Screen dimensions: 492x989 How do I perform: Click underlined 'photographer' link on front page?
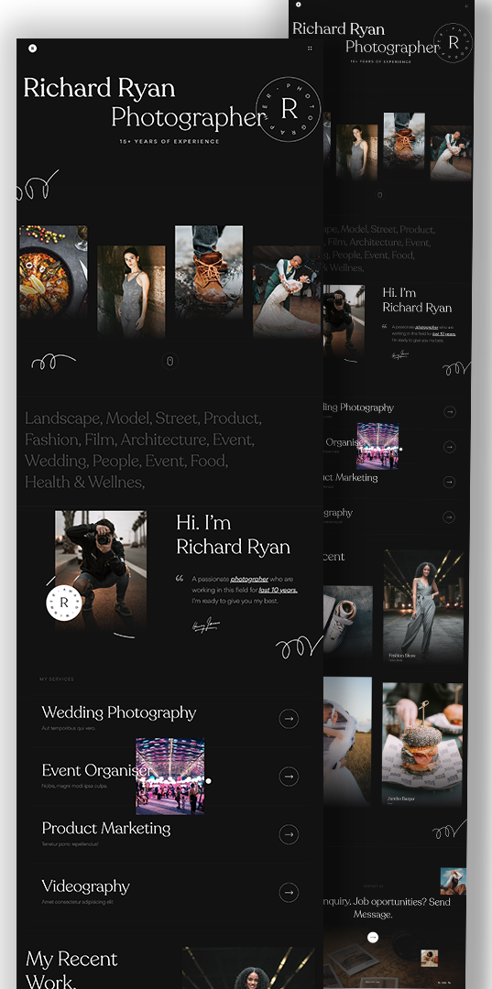click(249, 579)
